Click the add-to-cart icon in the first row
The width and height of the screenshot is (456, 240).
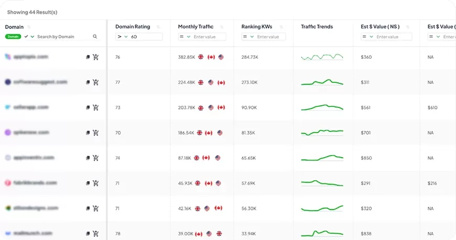(96, 57)
